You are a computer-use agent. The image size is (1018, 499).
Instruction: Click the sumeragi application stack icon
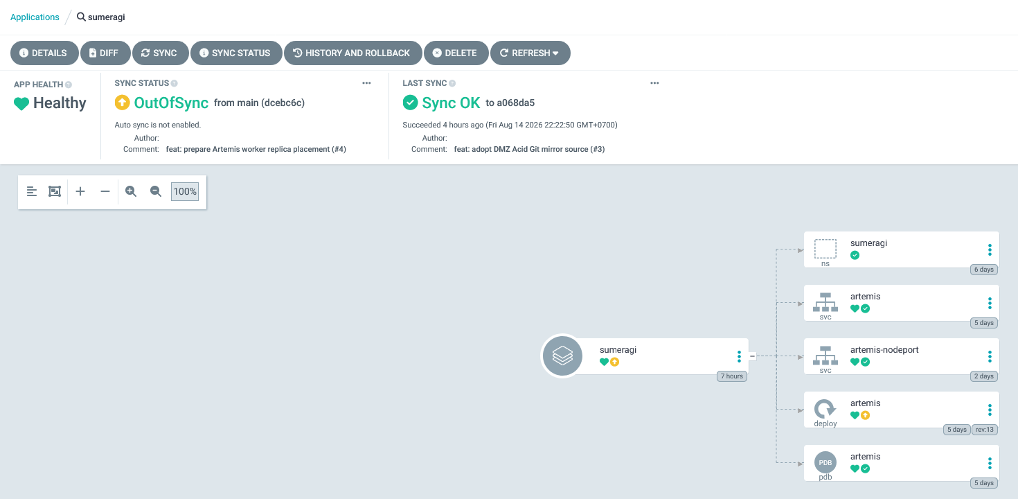point(562,356)
